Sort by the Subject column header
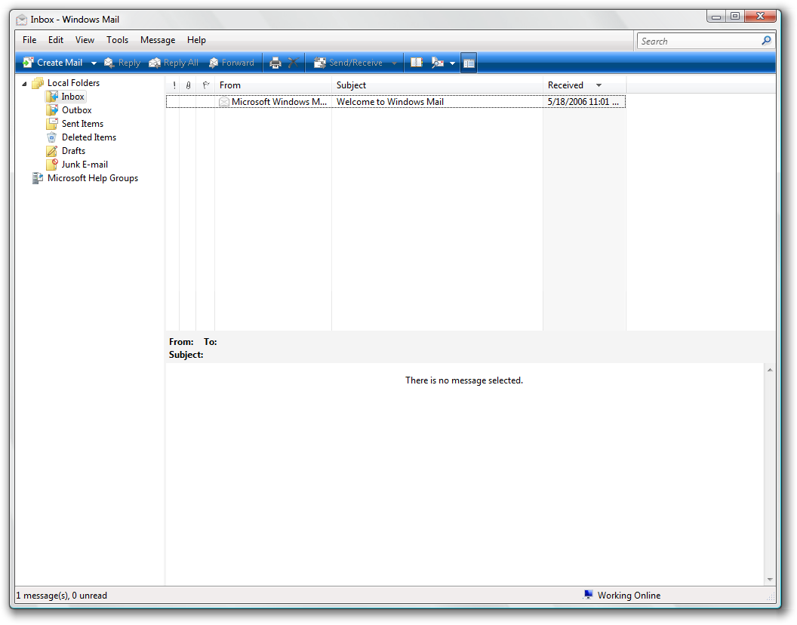This screenshot has height=625, width=797. [x=438, y=85]
